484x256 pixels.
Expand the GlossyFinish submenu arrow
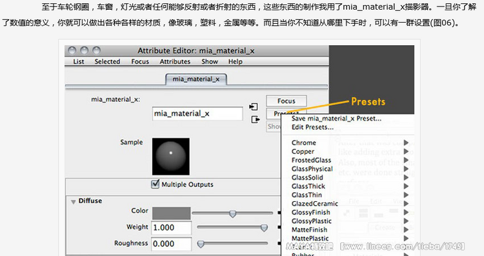tap(406, 212)
